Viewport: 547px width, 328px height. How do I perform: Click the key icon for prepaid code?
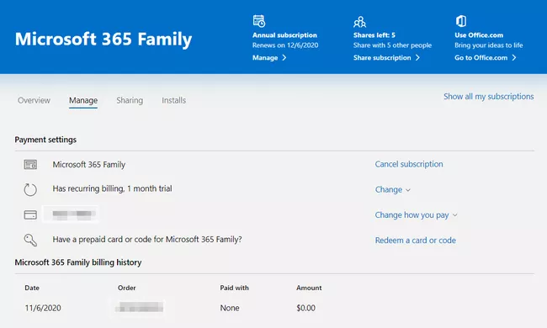pos(30,241)
